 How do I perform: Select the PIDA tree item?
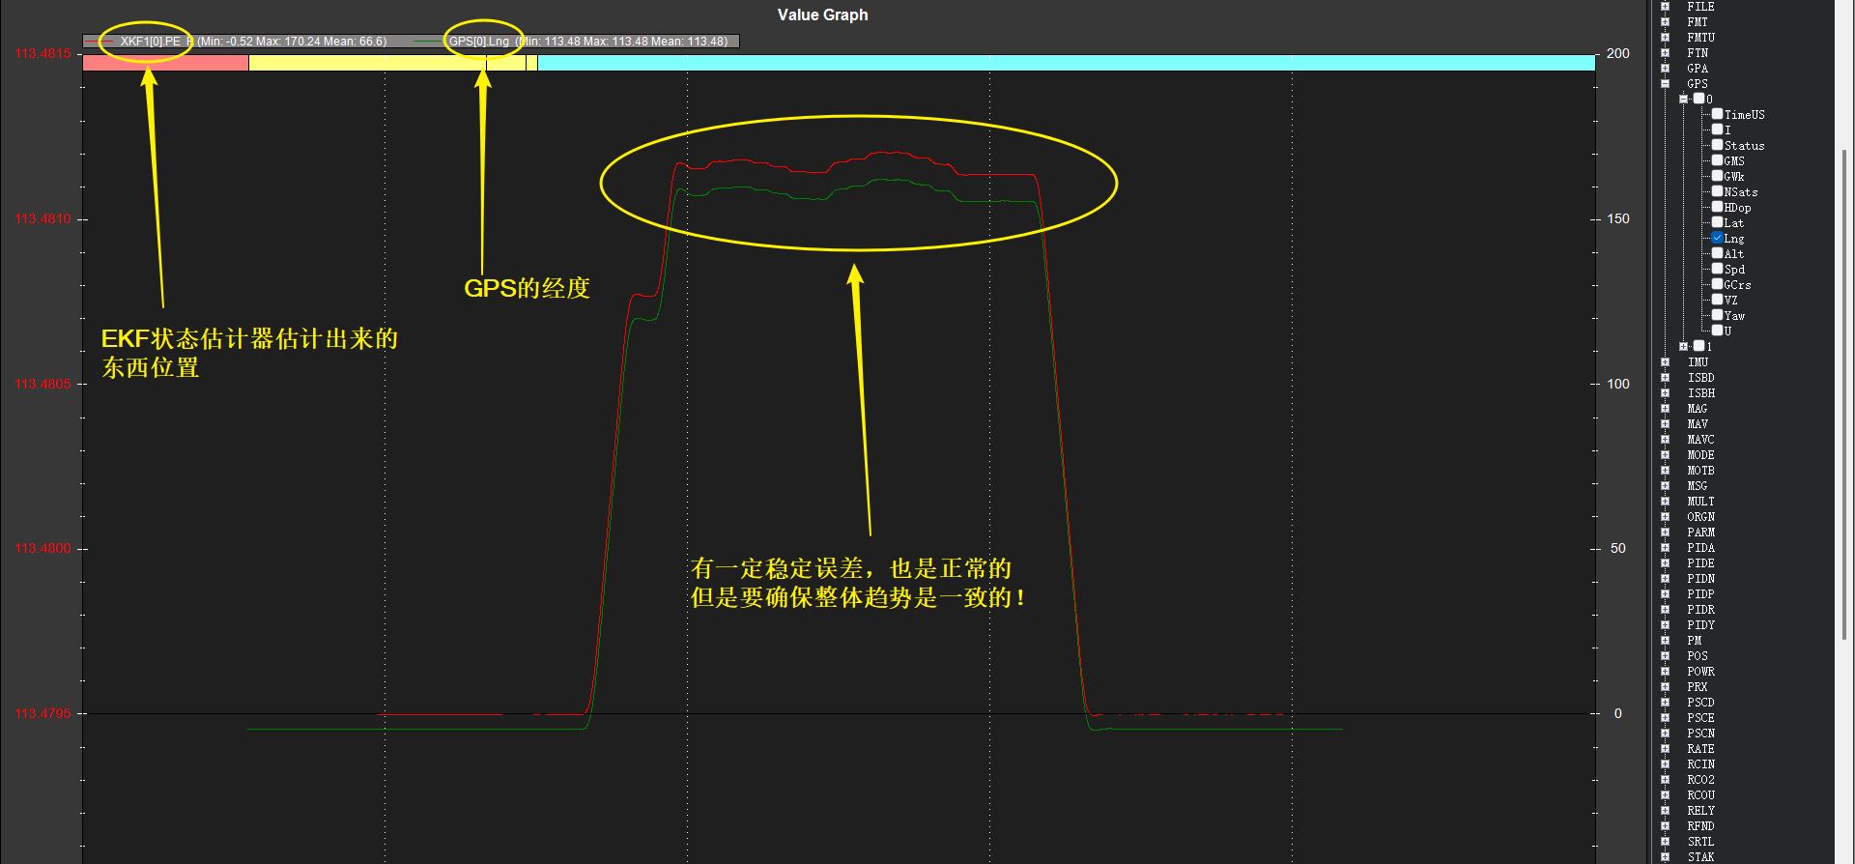tap(1700, 548)
